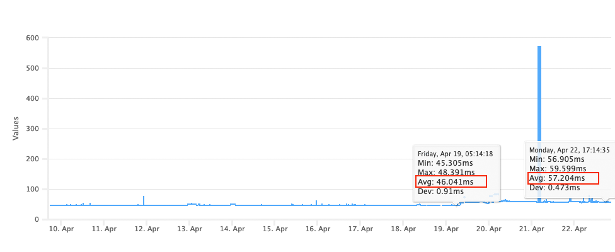The image size is (615, 252).
Task: Click the small spike near 12. Apr
Action: pos(144,200)
